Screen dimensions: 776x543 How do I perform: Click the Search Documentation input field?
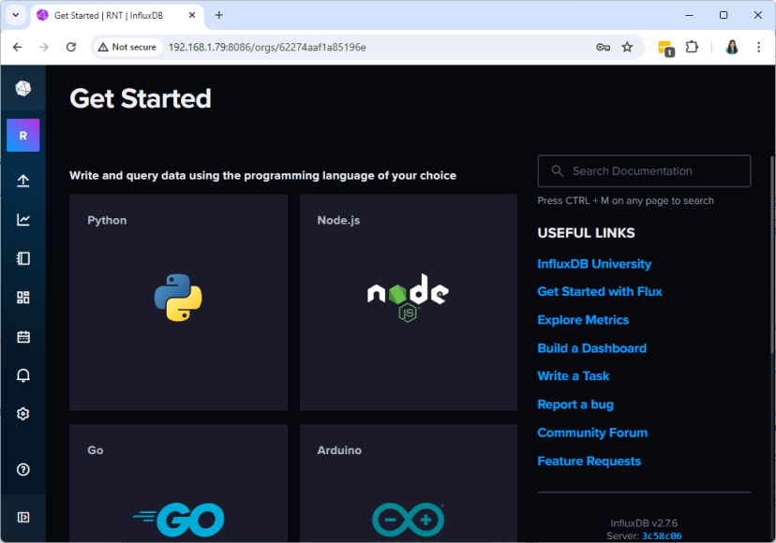pos(643,170)
